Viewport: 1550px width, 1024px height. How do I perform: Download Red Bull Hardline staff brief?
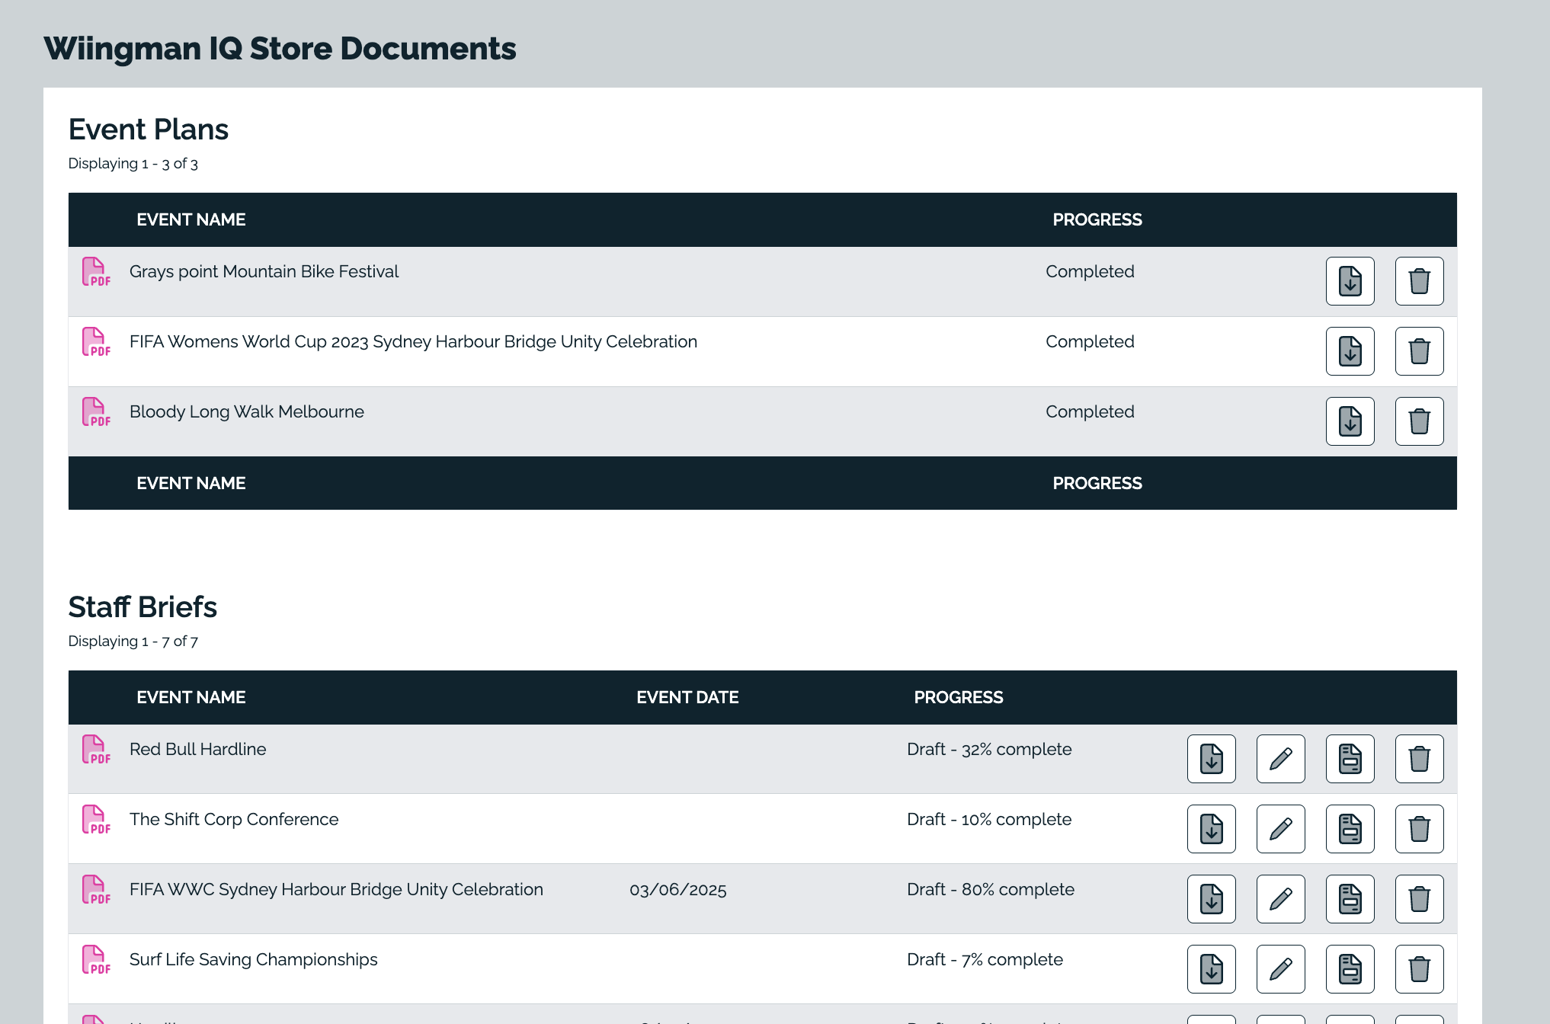point(1211,759)
